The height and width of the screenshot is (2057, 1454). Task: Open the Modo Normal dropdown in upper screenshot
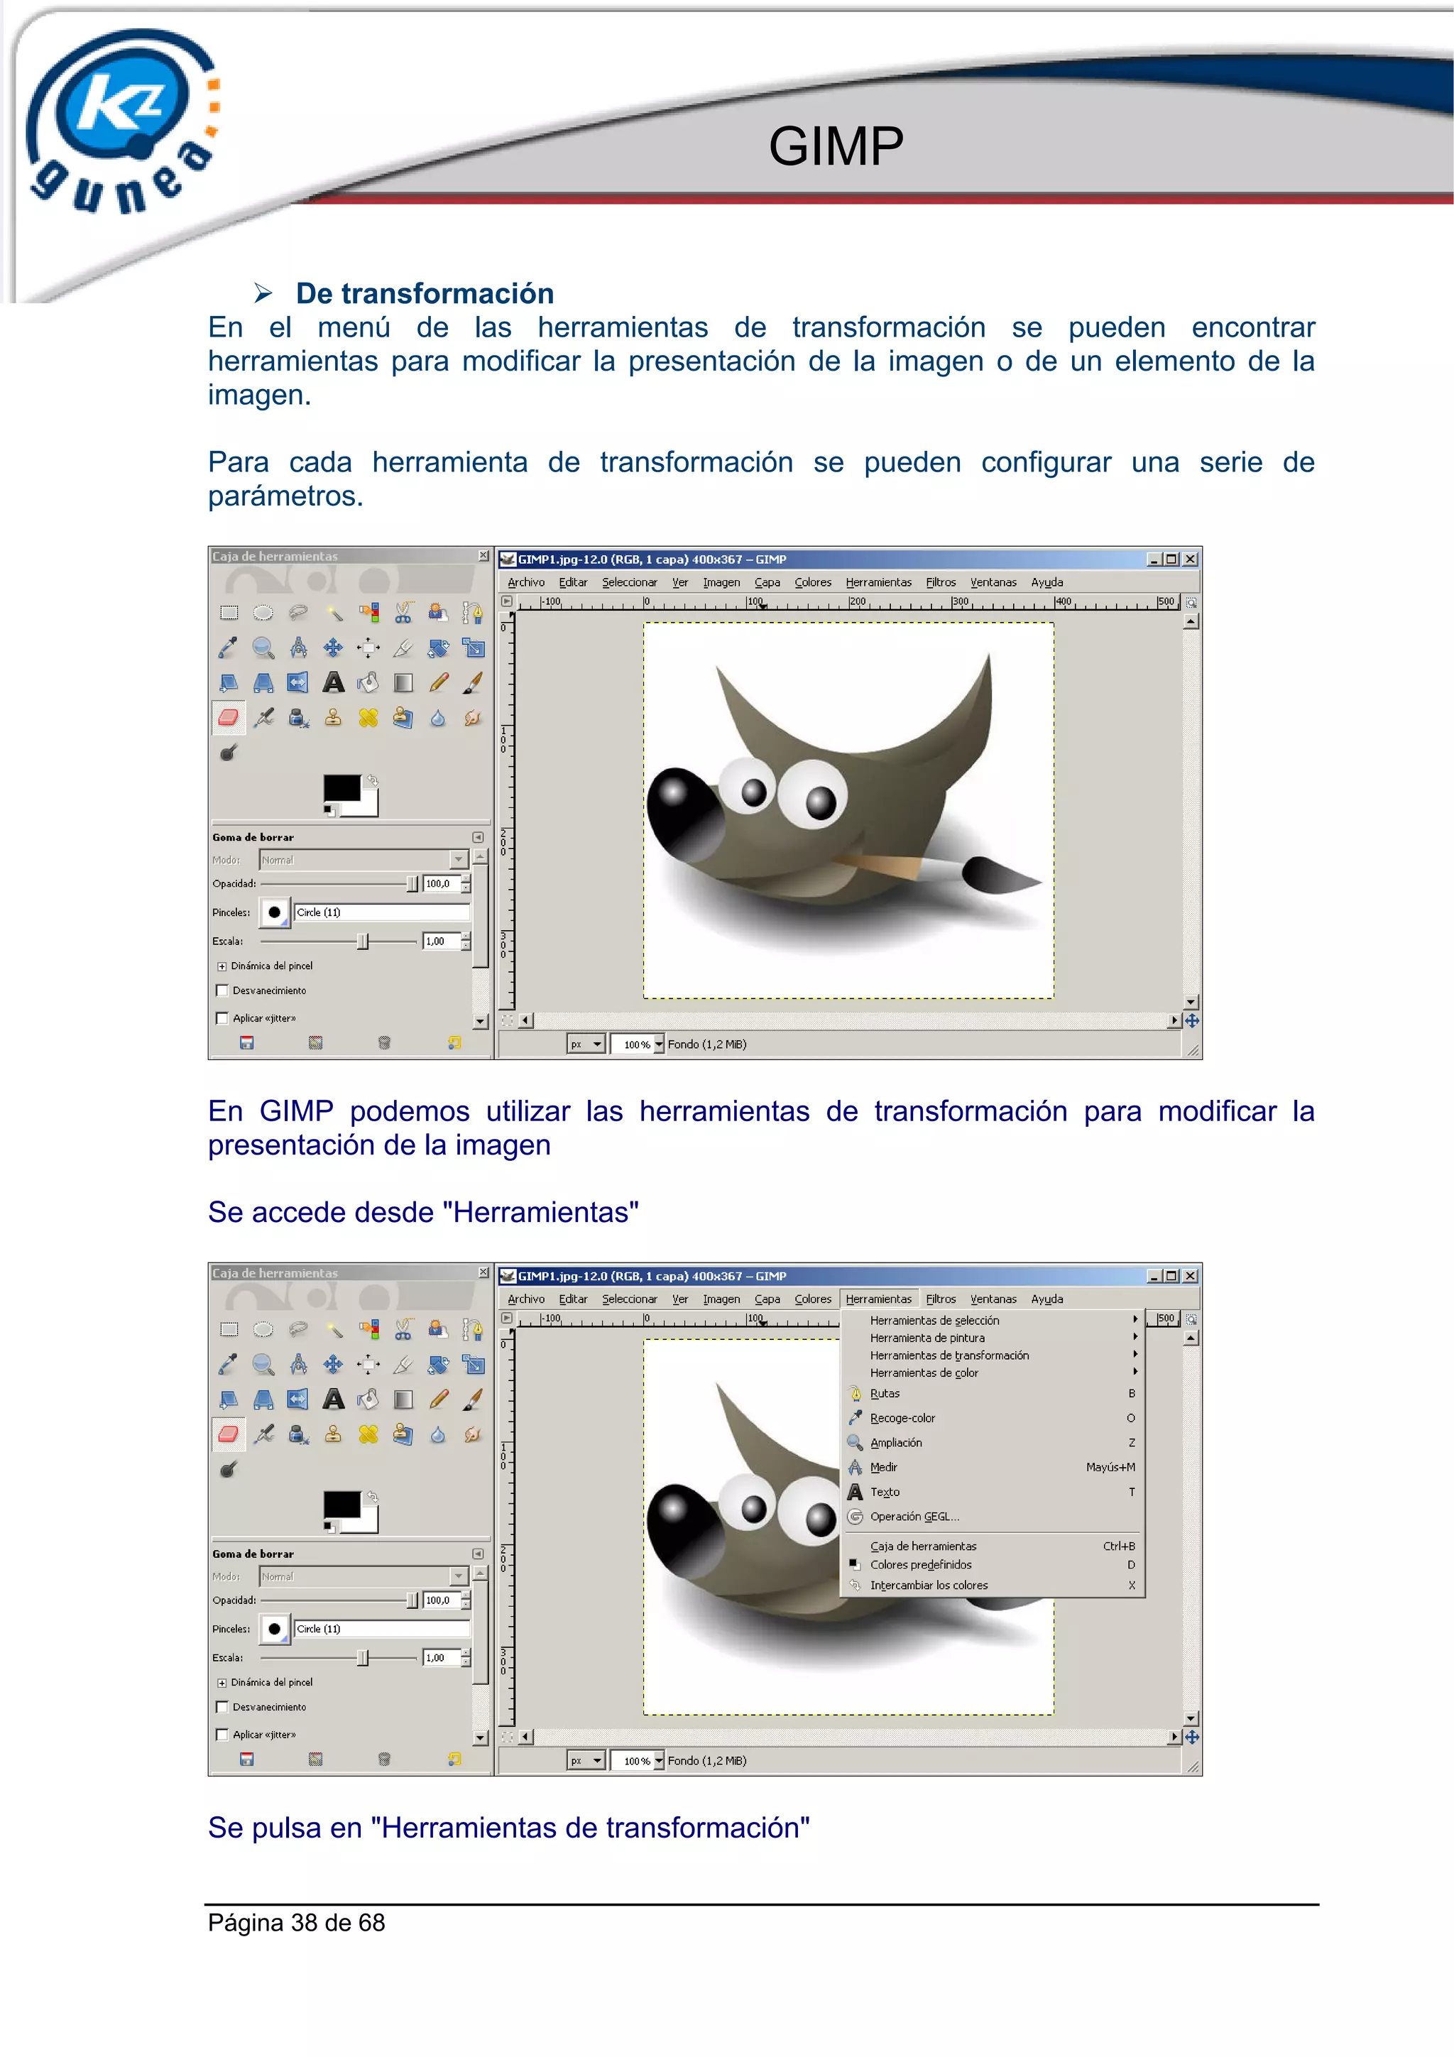(x=363, y=859)
